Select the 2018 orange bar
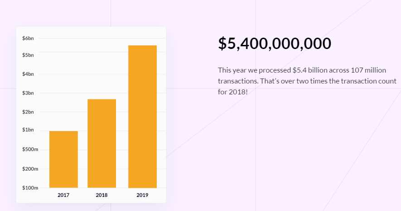 101,143
